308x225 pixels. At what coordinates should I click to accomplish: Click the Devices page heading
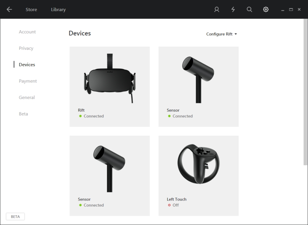pos(80,33)
